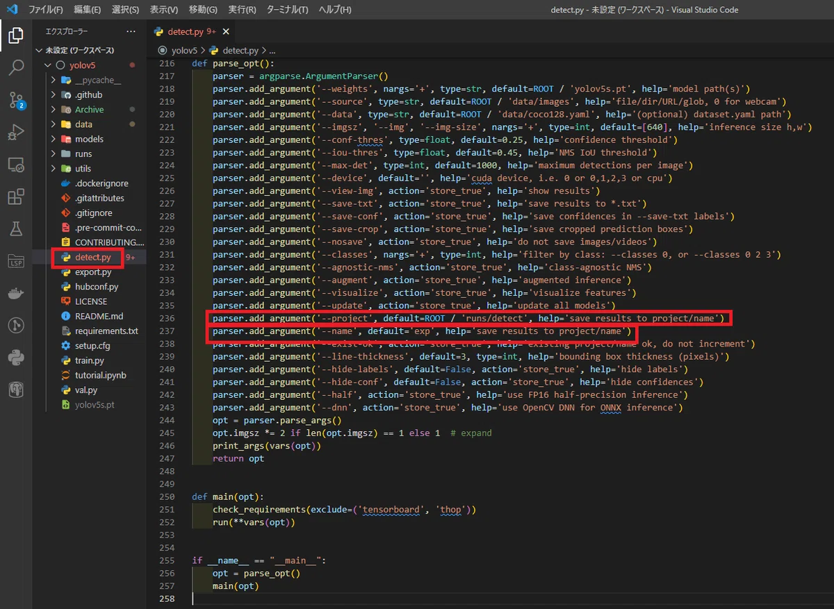Open val.py in the file tree

click(86, 390)
